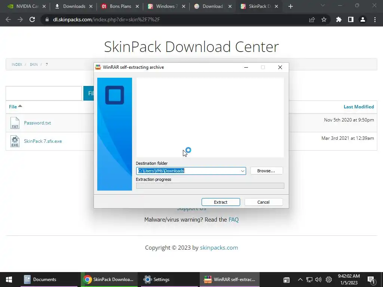Click the file filter input box
The height and width of the screenshot is (287, 383).
(x=44, y=93)
